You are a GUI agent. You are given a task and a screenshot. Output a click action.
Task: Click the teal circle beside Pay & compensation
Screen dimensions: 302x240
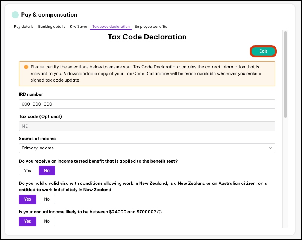[x=15, y=15]
